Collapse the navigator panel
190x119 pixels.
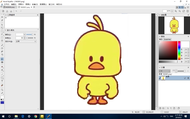tap(160, 15)
